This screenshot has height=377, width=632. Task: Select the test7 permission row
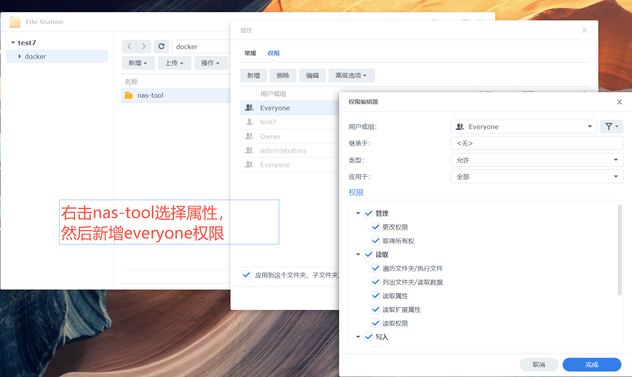290,122
